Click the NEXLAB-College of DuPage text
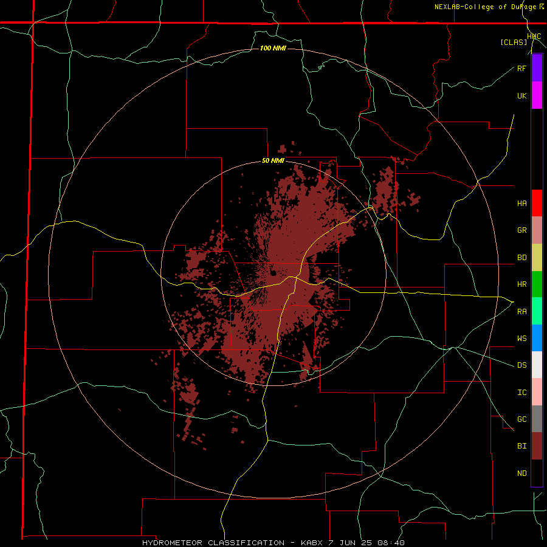 point(486,7)
